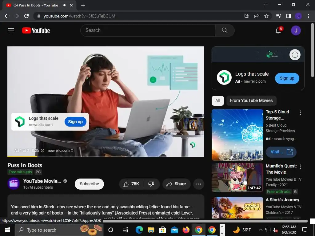Click Sign up on the video overlay ad
Viewport: 315px width, 236px height.
(x=75, y=122)
